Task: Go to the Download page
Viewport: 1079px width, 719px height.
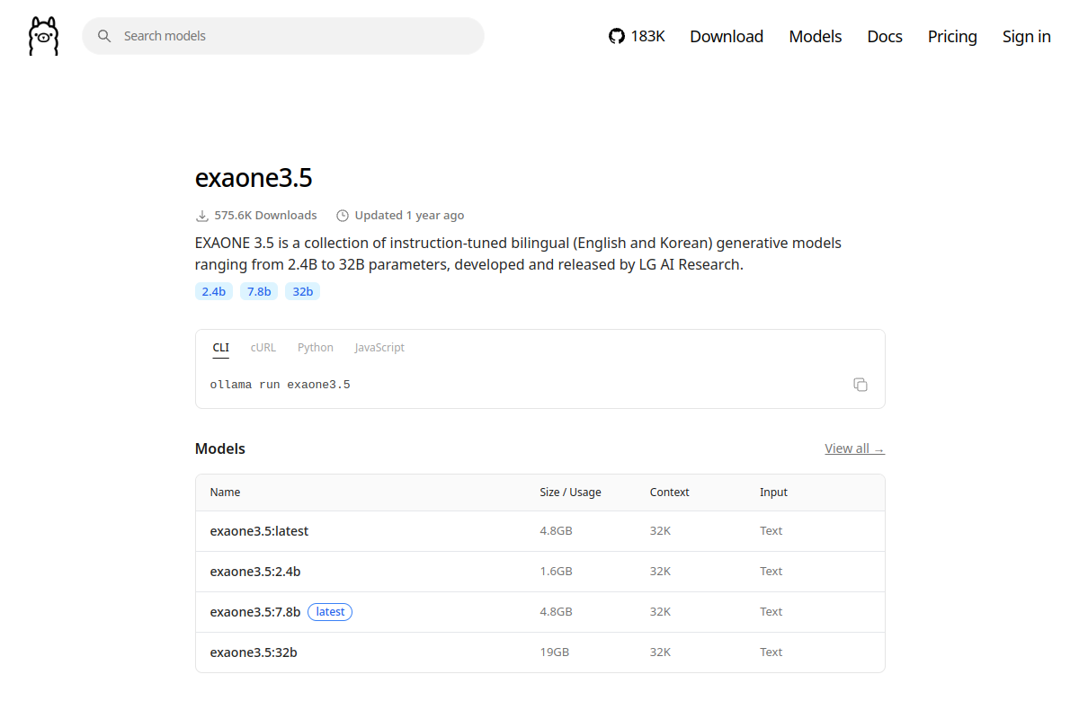Action: tap(727, 36)
